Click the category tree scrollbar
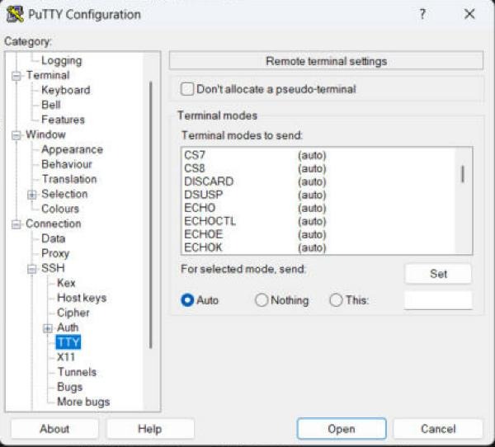The image size is (495, 447). 151,214
